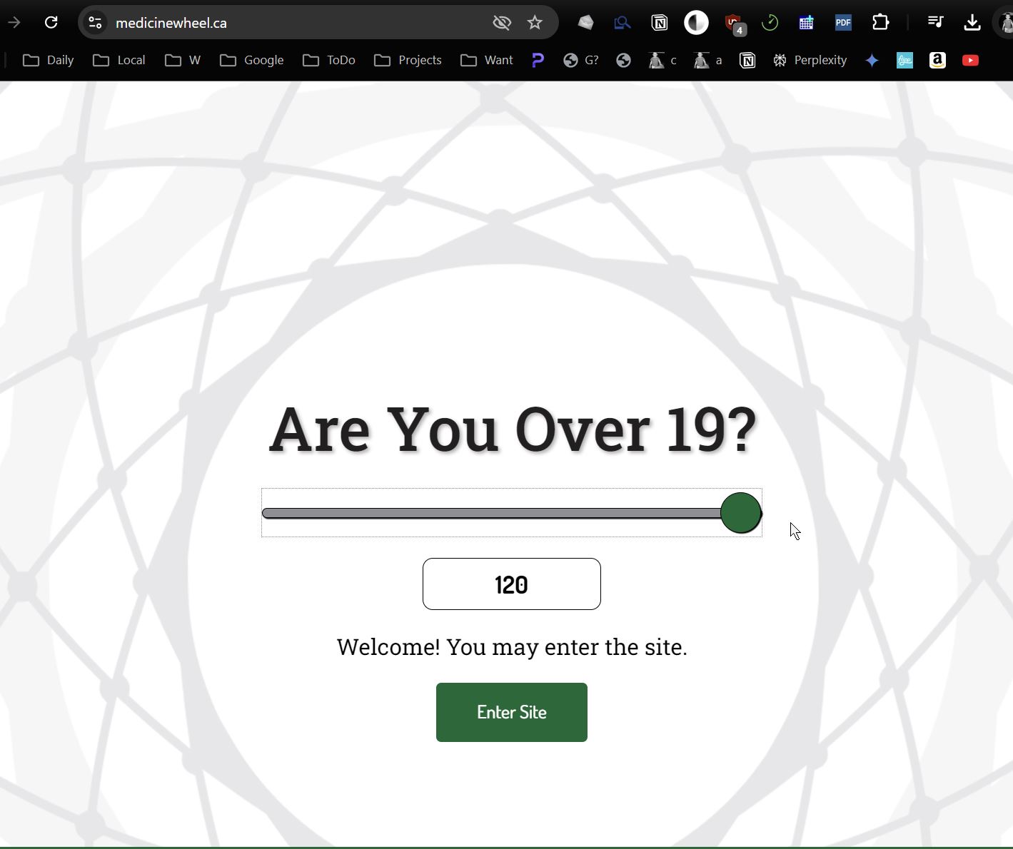This screenshot has height=849, width=1013.
Task: Click the media controls music note icon
Action: [x=935, y=23]
